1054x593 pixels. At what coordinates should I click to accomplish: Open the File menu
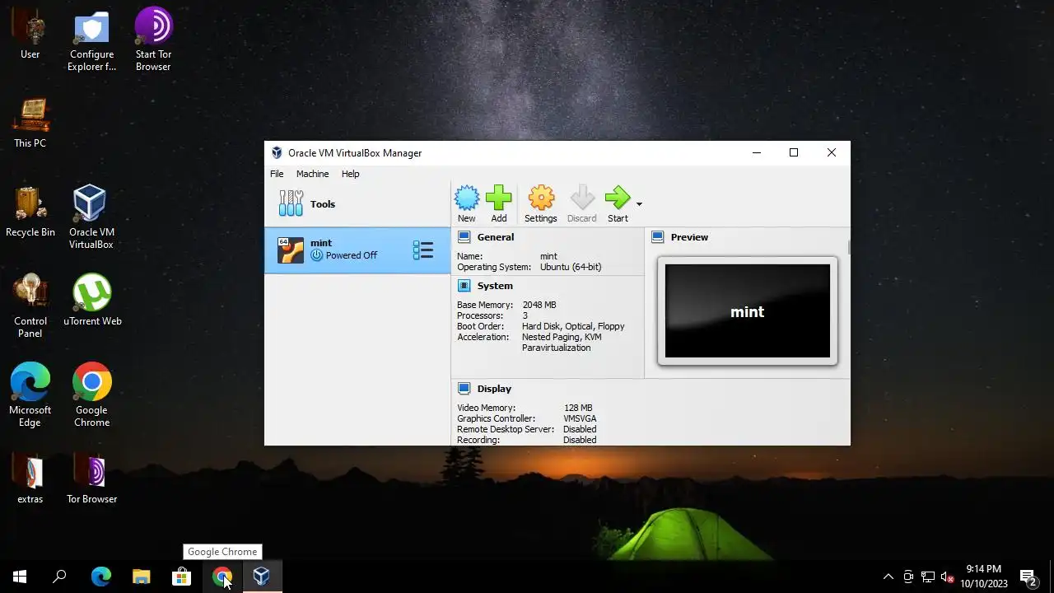tap(277, 174)
